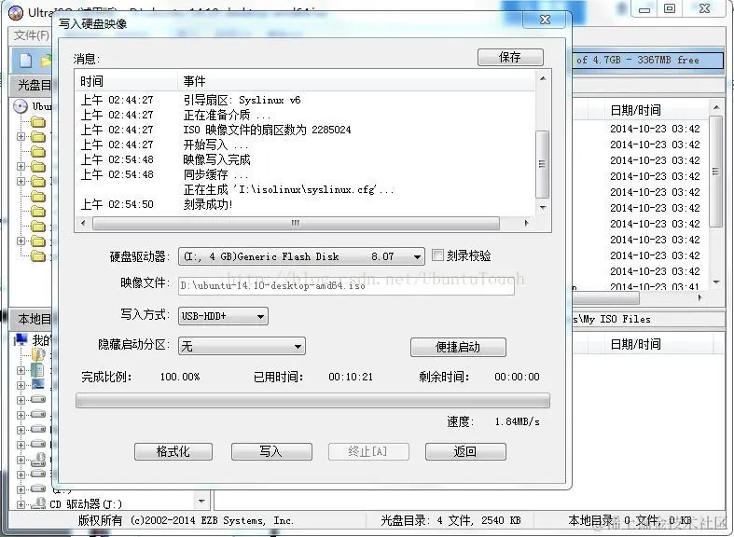The width and height of the screenshot is (734, 537).
Task: Click the greyed 终止[A] button
Action: (368, 451)
